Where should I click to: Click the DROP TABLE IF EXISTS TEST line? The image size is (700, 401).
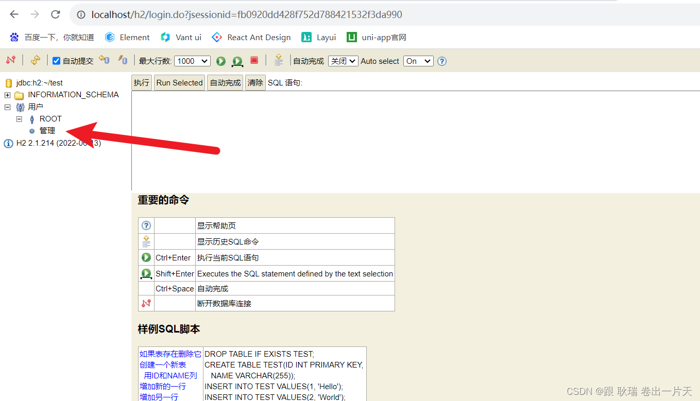coord(259,354)
